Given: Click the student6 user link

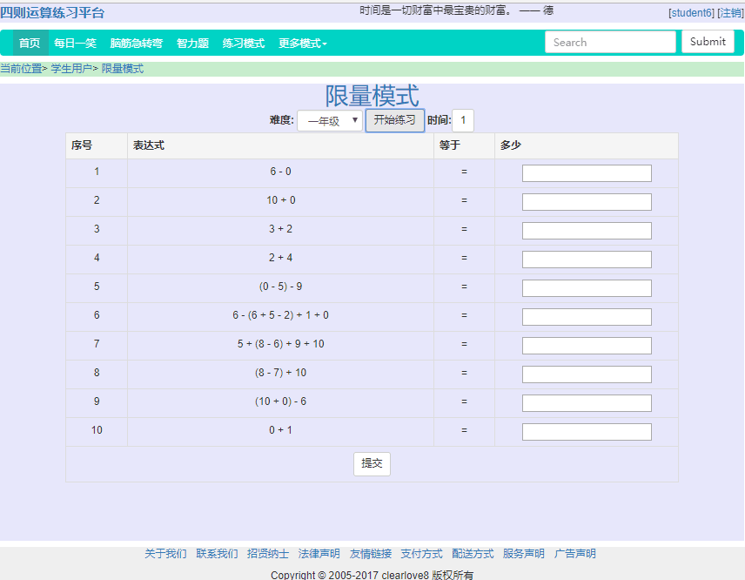Looking at the screenshot, I should coord(691,13).
